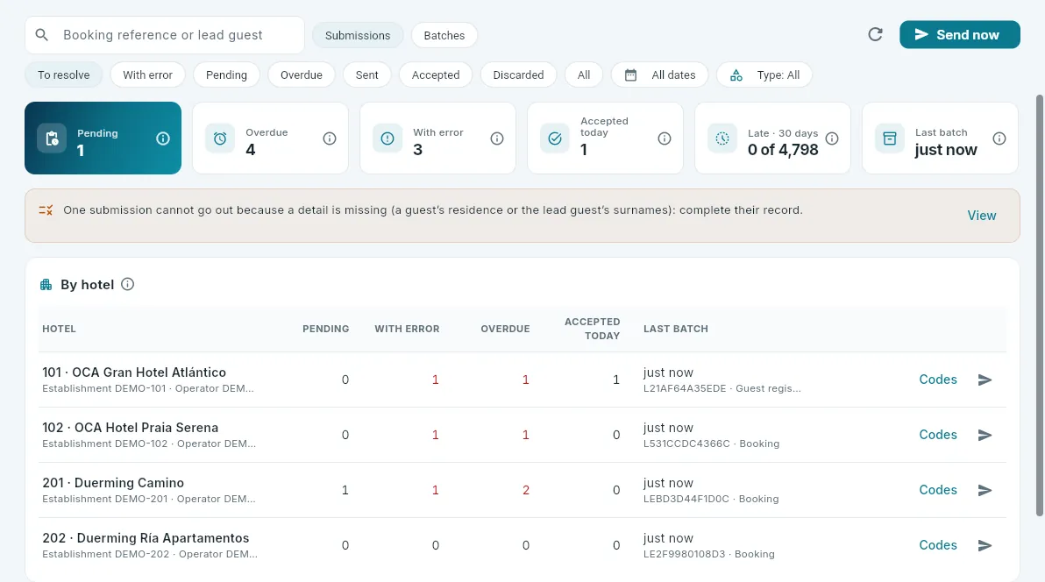Click the info icon on Last batch card
This screenshot has width=1045, height=582.
999,138
